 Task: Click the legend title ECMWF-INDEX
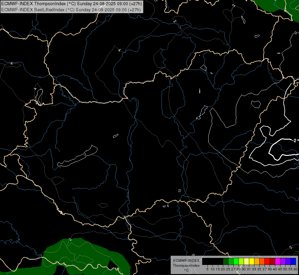pyautogui.click(x=186, y=261)
